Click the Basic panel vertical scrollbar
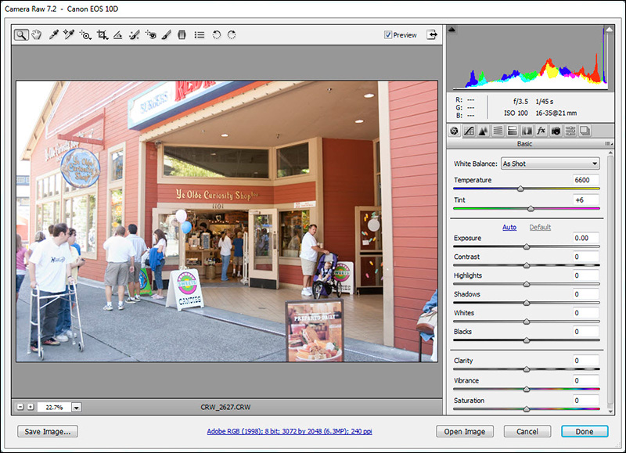The image size is (626, 453). [x=610, y=282]
